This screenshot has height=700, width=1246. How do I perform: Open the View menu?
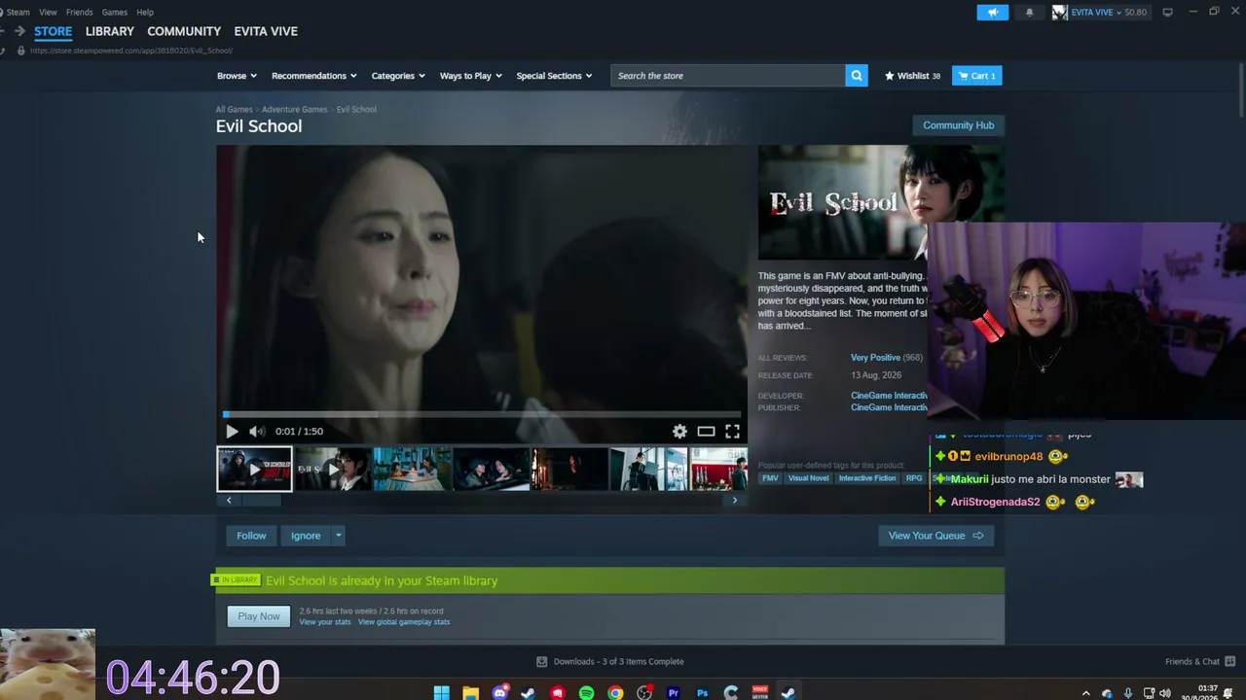(48, 13)
